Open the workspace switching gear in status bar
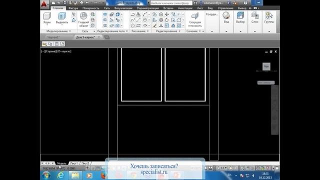 pos(242,168)
